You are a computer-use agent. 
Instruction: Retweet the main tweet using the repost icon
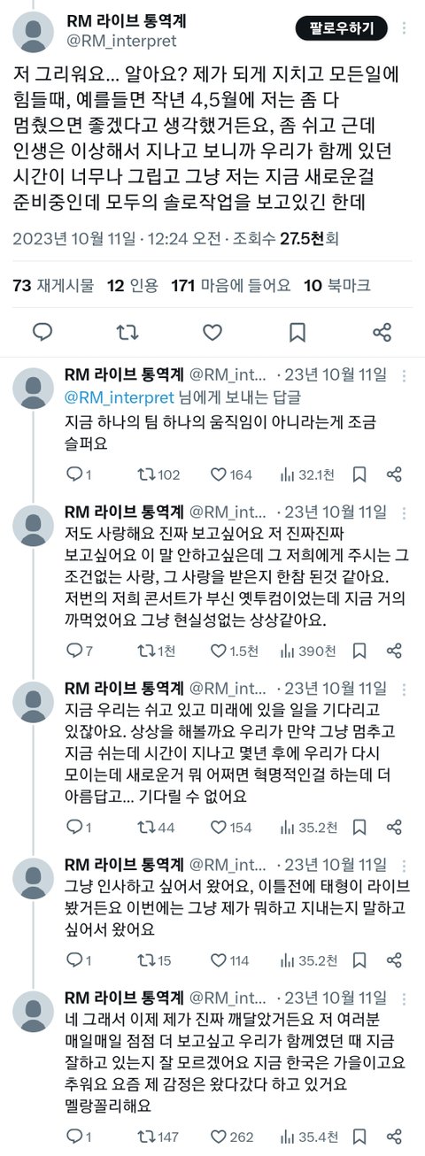pyautogui.click(x=127, y=332)
